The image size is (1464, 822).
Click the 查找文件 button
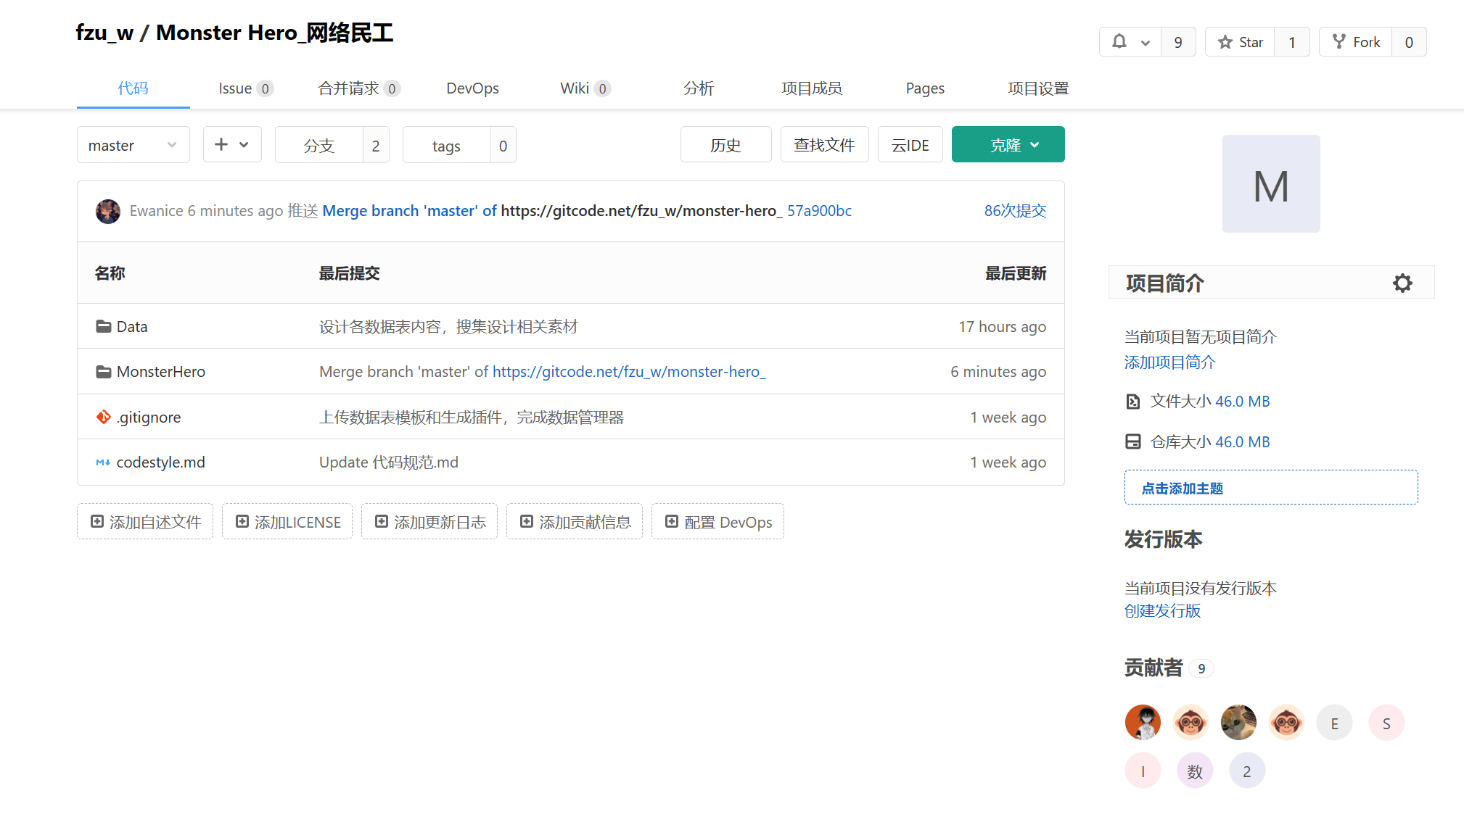point(824,145)
